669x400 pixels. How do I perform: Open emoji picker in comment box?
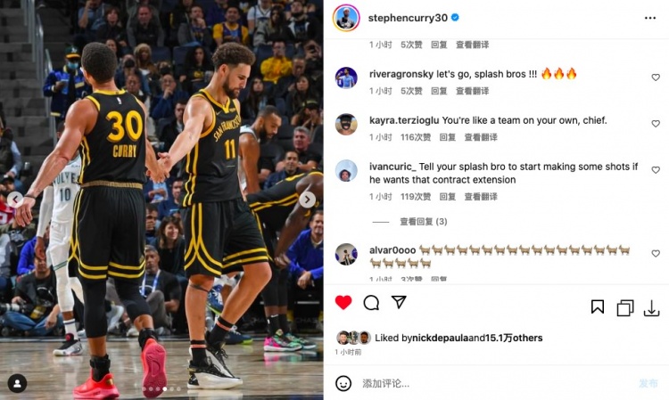pos(343,383)
